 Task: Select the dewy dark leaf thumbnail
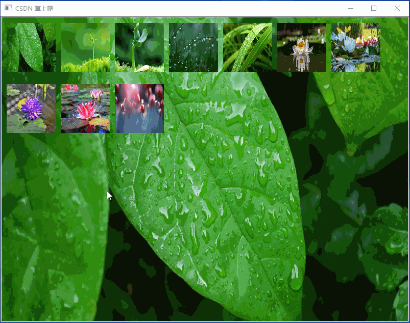[x=31, y=47]
